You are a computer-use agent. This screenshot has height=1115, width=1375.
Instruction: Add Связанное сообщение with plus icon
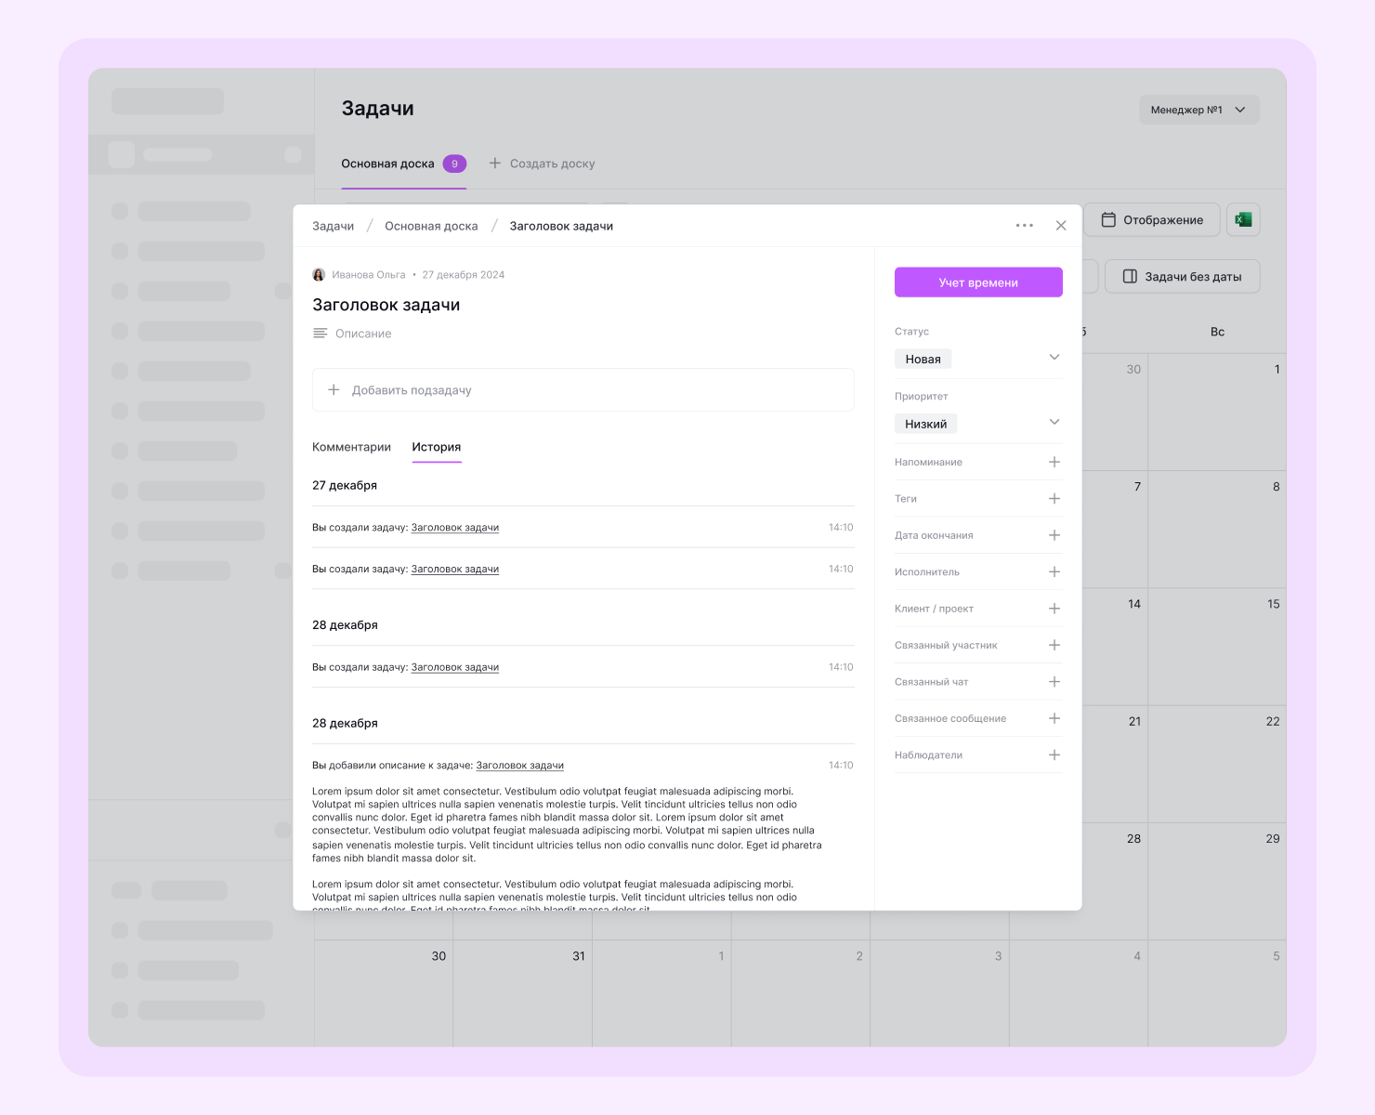coord(1054,718)
